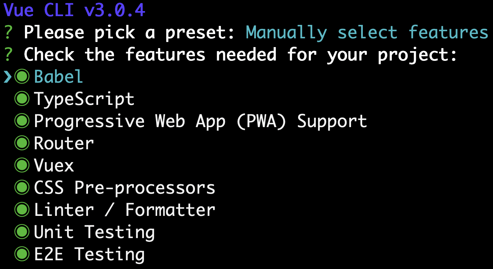The width and height of the screenshot is (493, 269).
Task: Toggle the Vuex checkbox circle
Action: pos(22,165)
